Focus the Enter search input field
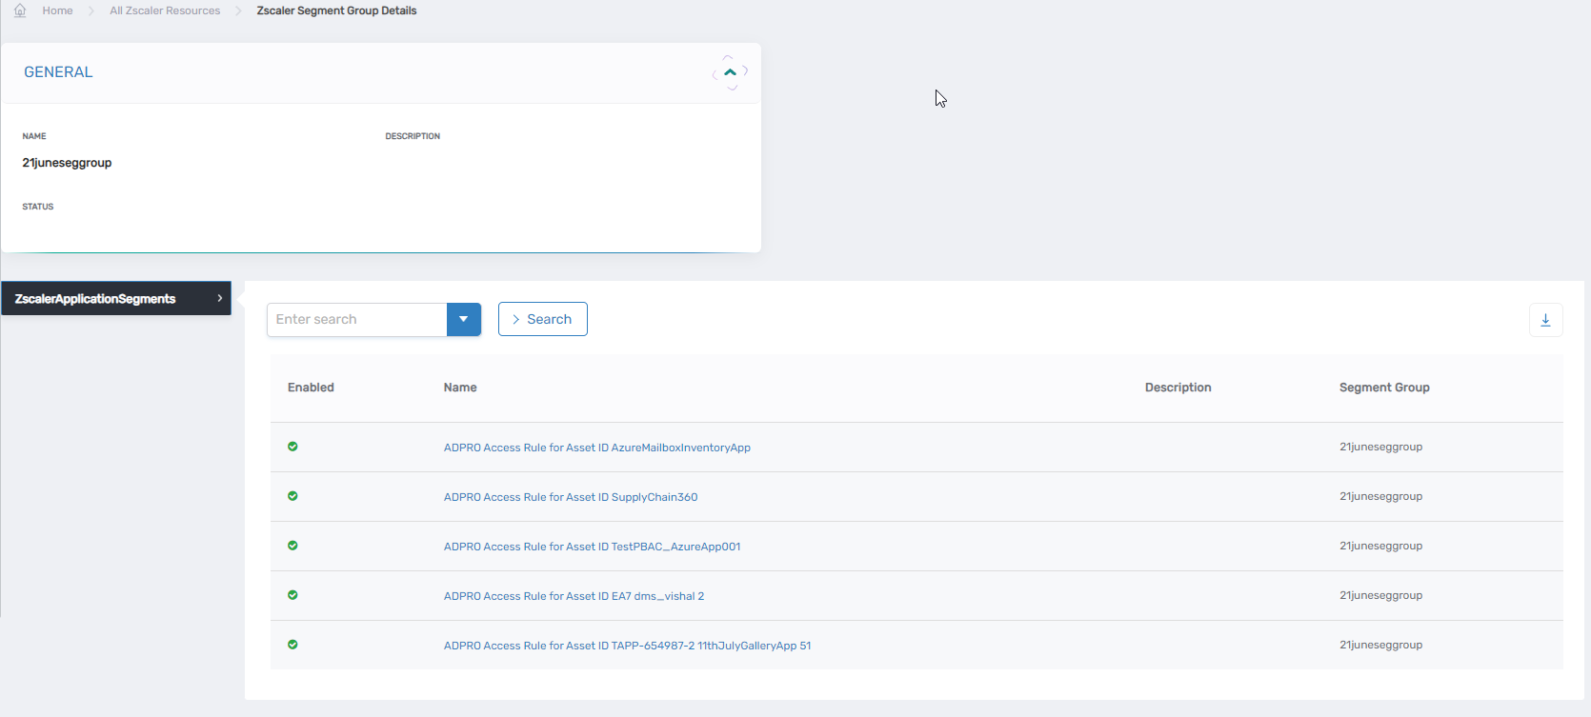The height and width of the screenshot is (717, 1591). point(357,319)
